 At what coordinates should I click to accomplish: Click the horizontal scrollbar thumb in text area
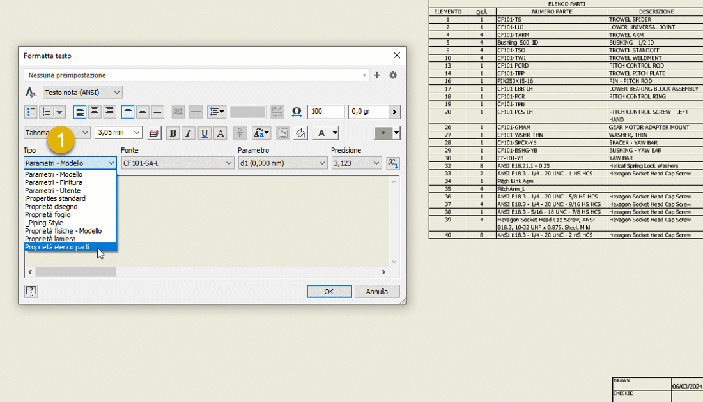pos(76,272)
